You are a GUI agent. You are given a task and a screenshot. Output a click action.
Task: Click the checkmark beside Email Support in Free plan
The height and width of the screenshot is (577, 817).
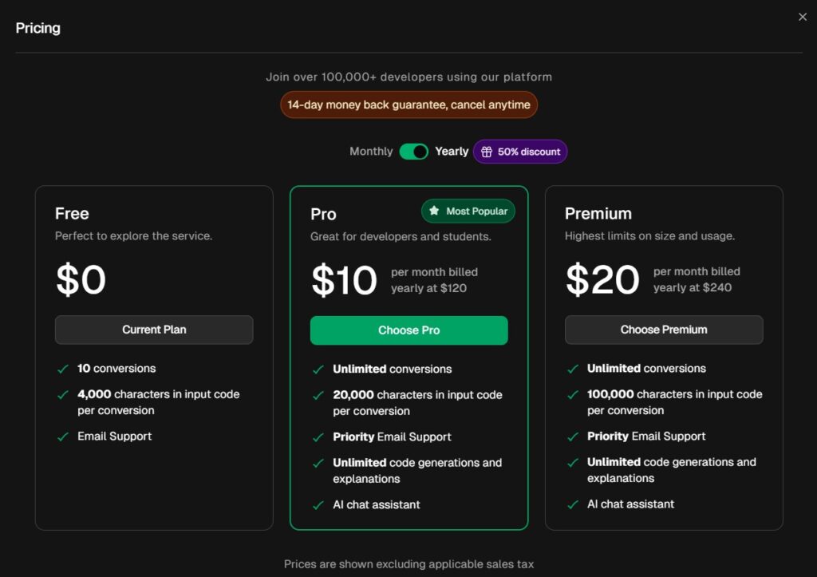click(63, 436)
